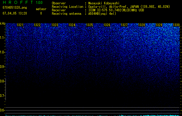
Task: Click the 1.0 kHz axis tick label
Action: pyautogui.click(x=2, y=52)
